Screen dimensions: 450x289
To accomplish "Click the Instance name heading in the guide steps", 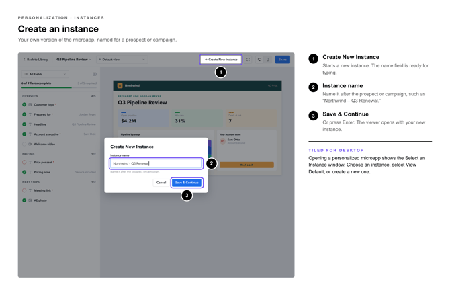I will [343, 86].
